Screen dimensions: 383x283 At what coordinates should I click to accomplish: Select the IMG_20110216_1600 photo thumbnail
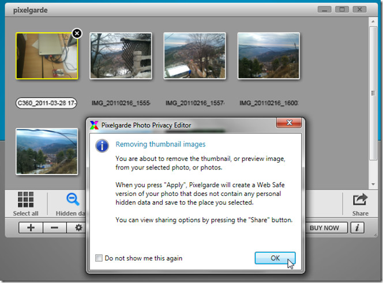coord(269,56)
